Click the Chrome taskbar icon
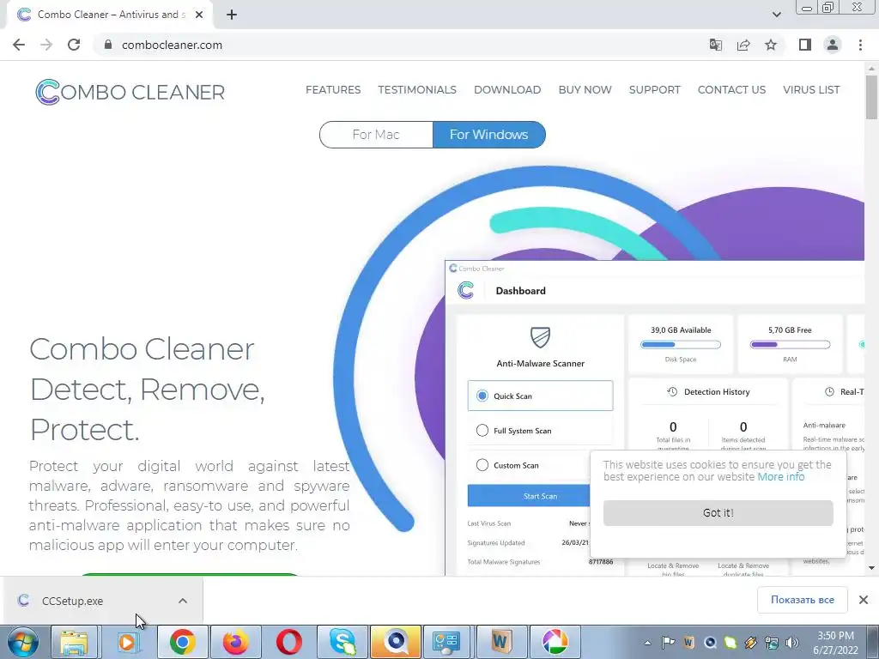 tap(182, 642)
